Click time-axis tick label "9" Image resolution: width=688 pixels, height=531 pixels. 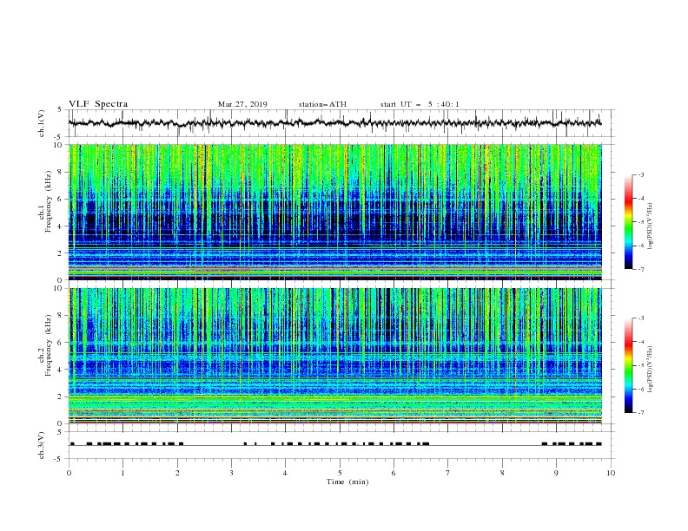[x=556, y=473]
